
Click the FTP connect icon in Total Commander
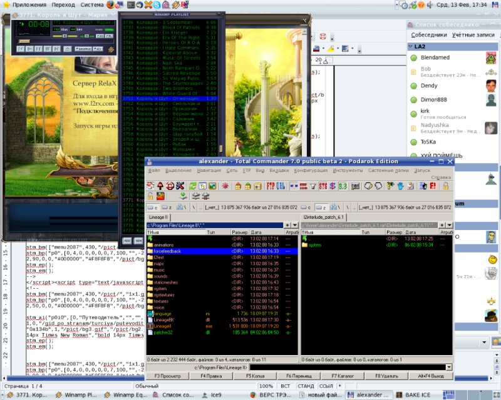tap(271, 186)
